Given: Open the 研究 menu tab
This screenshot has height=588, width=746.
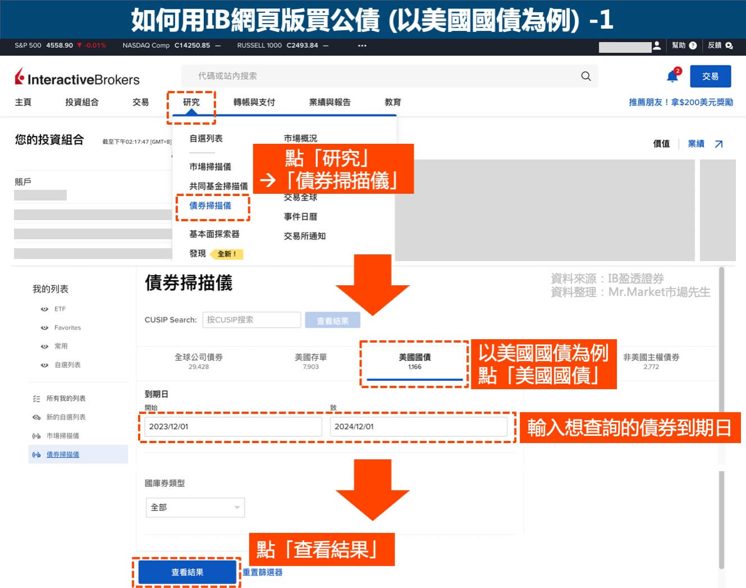Looking at the screenshot, I should [191, 102].
